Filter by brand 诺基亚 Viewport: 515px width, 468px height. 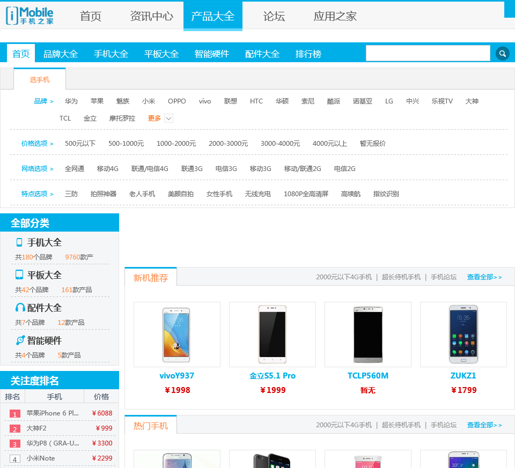(362, 101)
